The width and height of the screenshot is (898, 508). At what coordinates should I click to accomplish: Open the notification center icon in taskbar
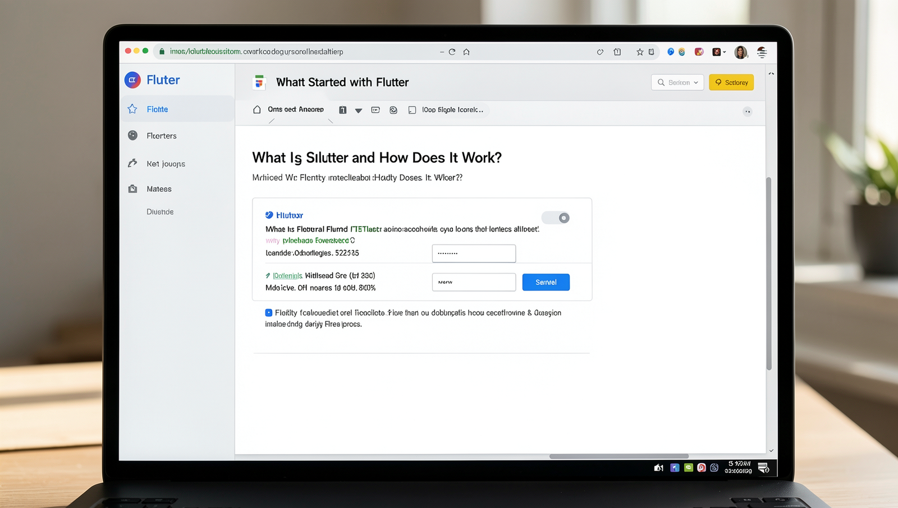point(763,468)
